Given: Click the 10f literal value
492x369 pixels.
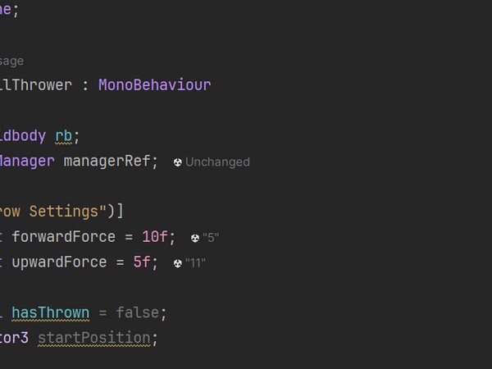Looking at the screenshot, I should [154, 237].
